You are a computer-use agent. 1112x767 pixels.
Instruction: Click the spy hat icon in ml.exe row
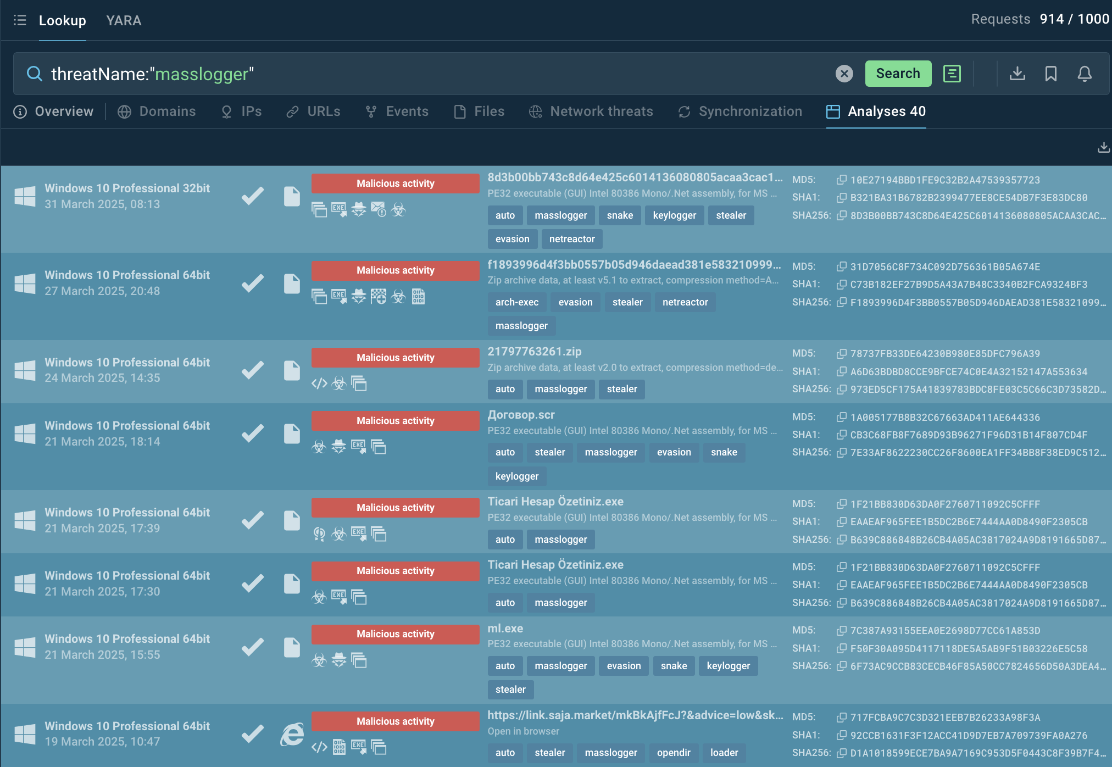pos(339,660)
